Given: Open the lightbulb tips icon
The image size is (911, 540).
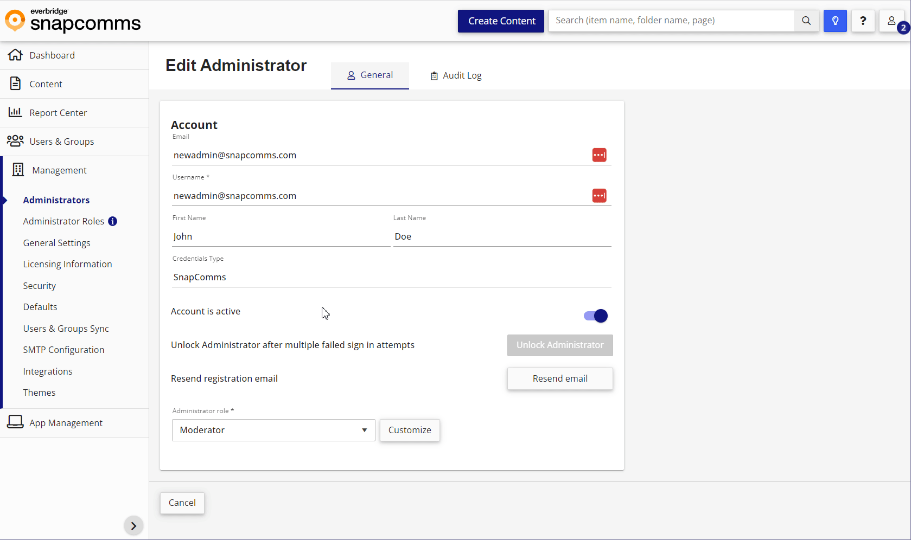Looking at the screenshot, I should coord(835,21).
